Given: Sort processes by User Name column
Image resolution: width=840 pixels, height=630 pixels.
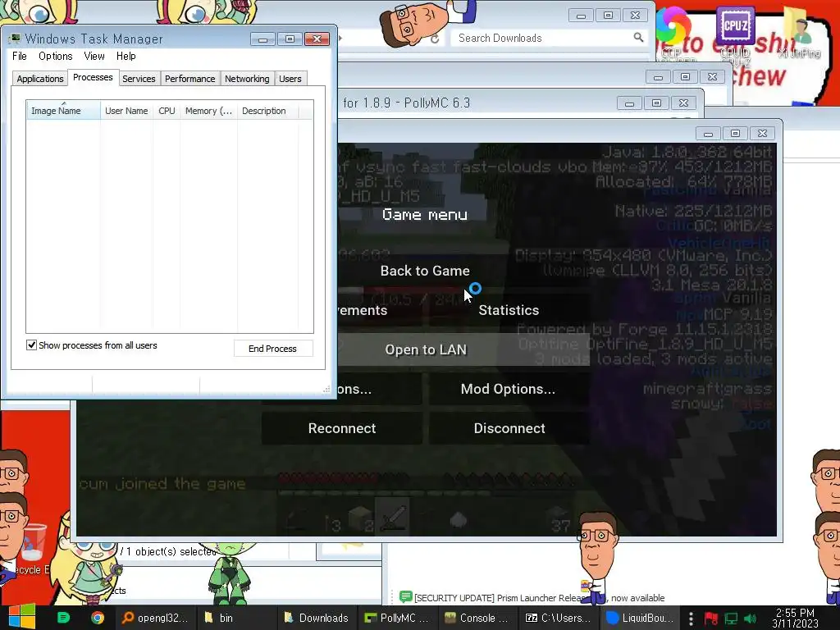Looking at the screenshot, I should [126, 111].
